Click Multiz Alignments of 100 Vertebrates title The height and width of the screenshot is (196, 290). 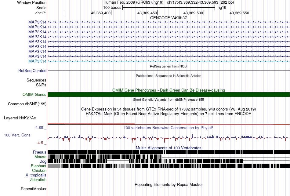(x=169, y=148)
